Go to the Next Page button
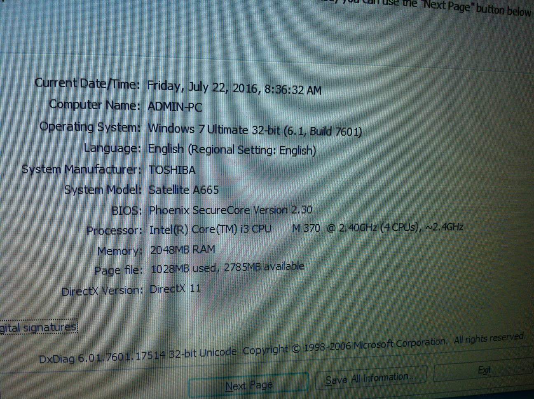Image resolution: width=534 pixels, height=399 pixels. tap(248, 385)
